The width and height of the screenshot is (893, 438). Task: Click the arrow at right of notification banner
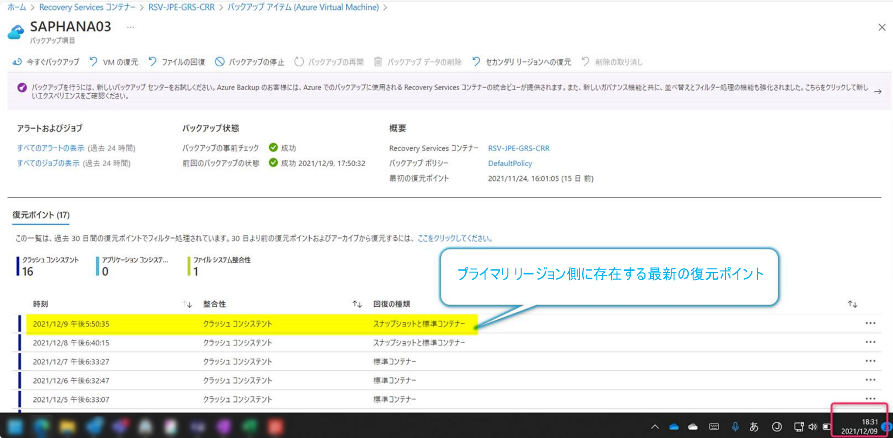878,92
